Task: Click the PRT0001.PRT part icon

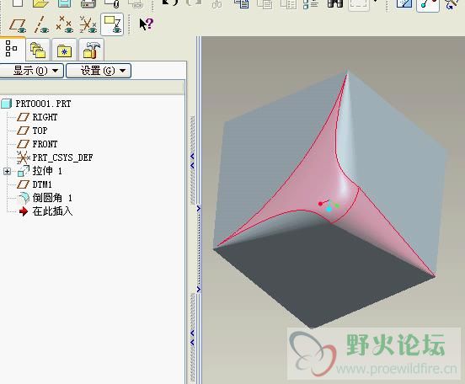Action: pyautogui.click(x=6, y=104)
